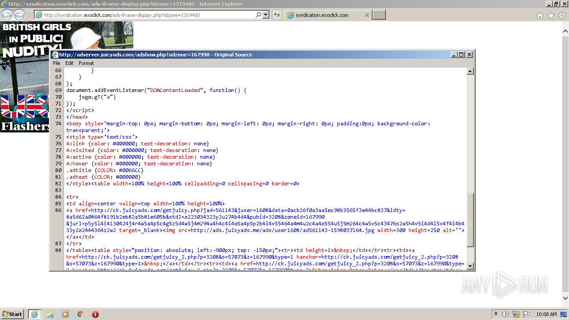Click the <body style= line 74
The width and height of the screenshot is (569, 320).
[x=248, y=127]
